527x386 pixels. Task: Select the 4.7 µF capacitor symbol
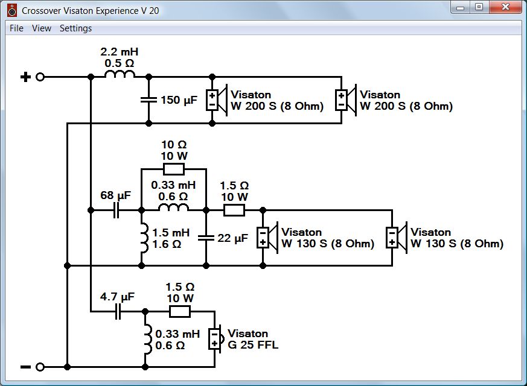(118, 311)
